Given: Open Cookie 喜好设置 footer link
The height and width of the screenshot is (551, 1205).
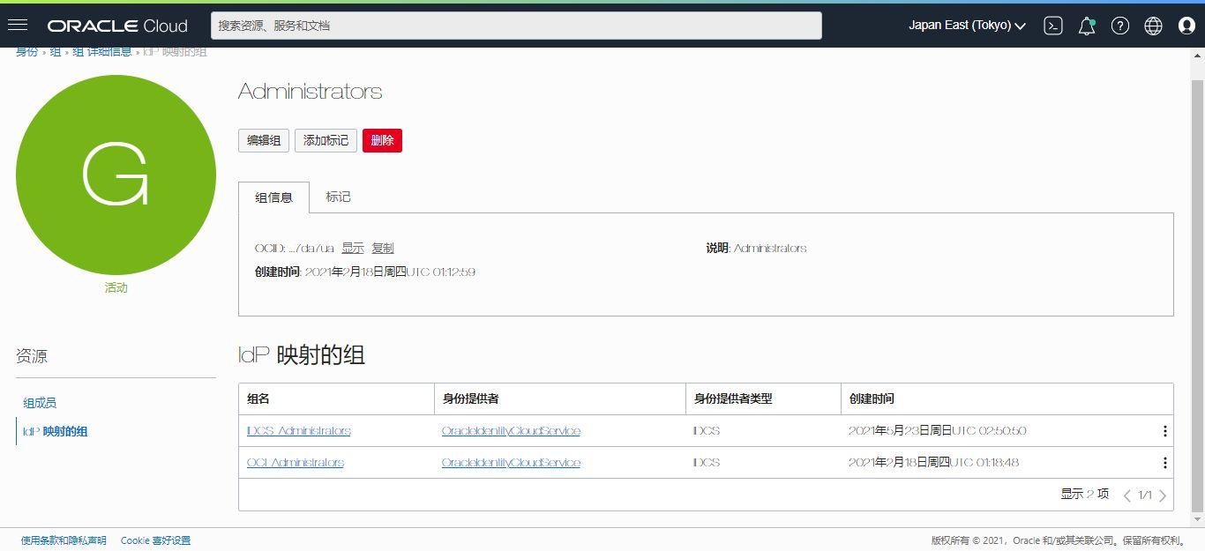Looking at the screenshot, I should coord(155,540).
